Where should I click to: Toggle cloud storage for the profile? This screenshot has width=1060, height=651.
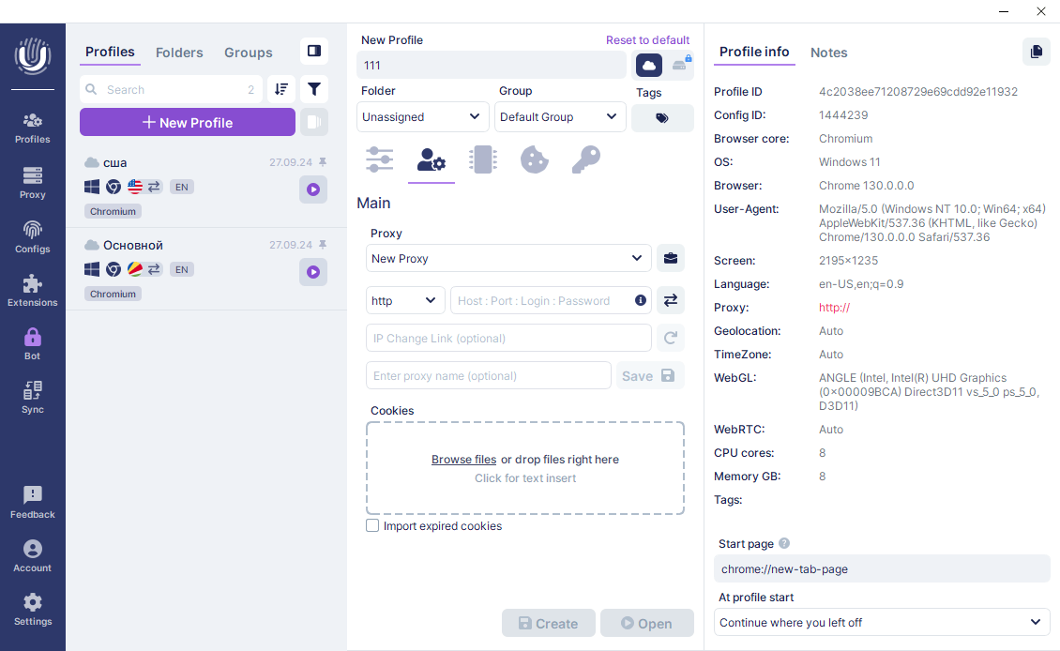649,65
